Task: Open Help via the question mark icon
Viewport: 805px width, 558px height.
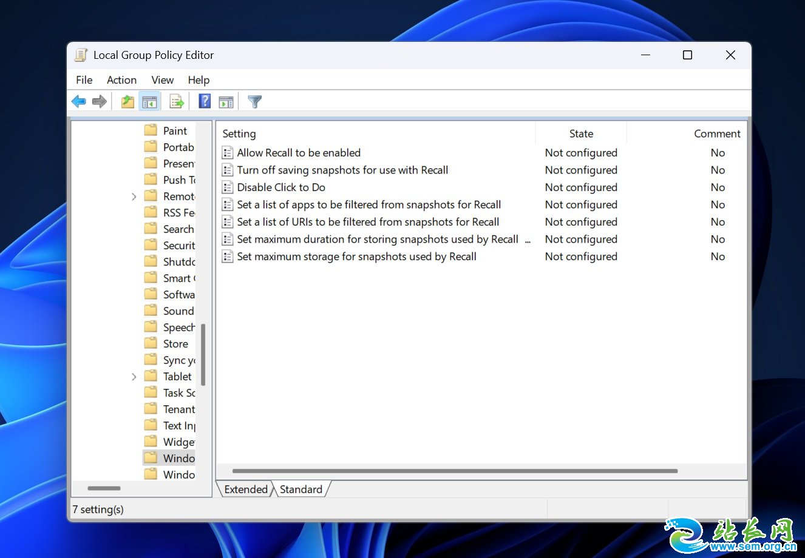Action: (x=204, y=101)
